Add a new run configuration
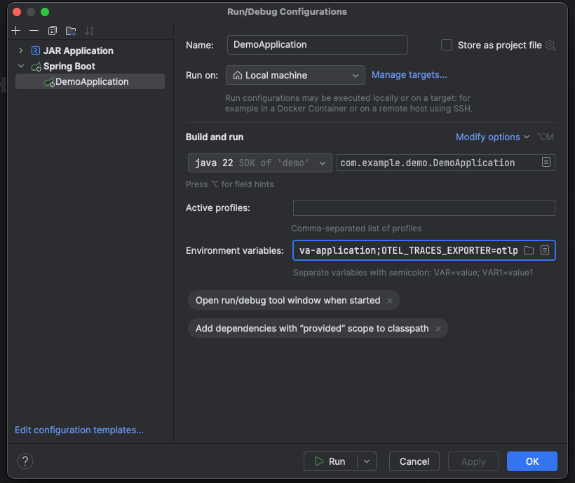575x483 pixels. click(x=15, y=31)
